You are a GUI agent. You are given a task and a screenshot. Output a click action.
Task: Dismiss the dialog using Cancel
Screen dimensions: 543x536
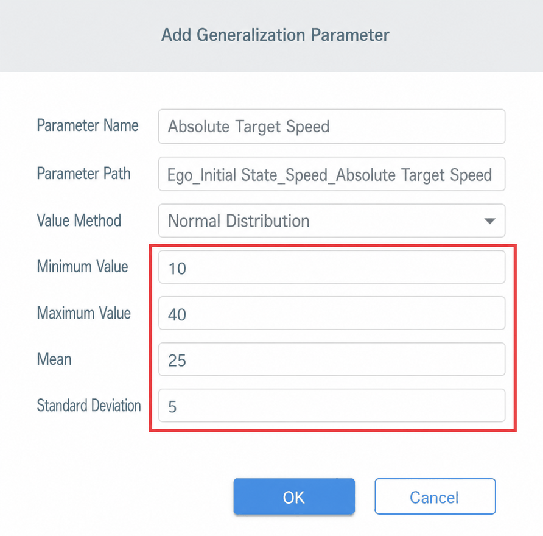(x=435, y=496)
